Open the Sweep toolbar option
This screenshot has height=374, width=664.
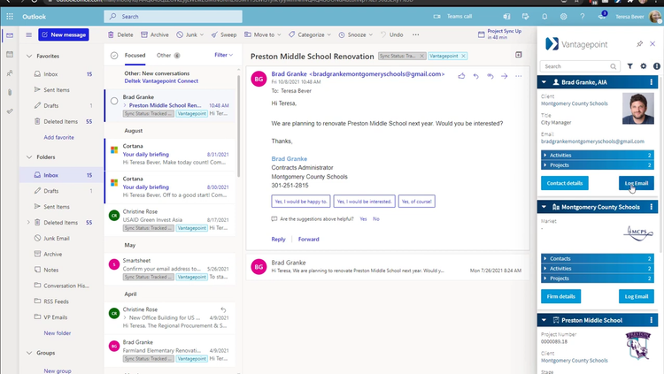tap(224, 34)
